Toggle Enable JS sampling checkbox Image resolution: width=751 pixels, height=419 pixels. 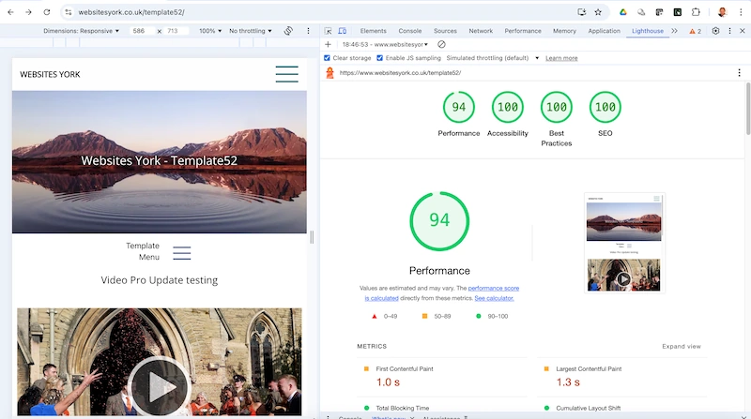tap(379, 58)
